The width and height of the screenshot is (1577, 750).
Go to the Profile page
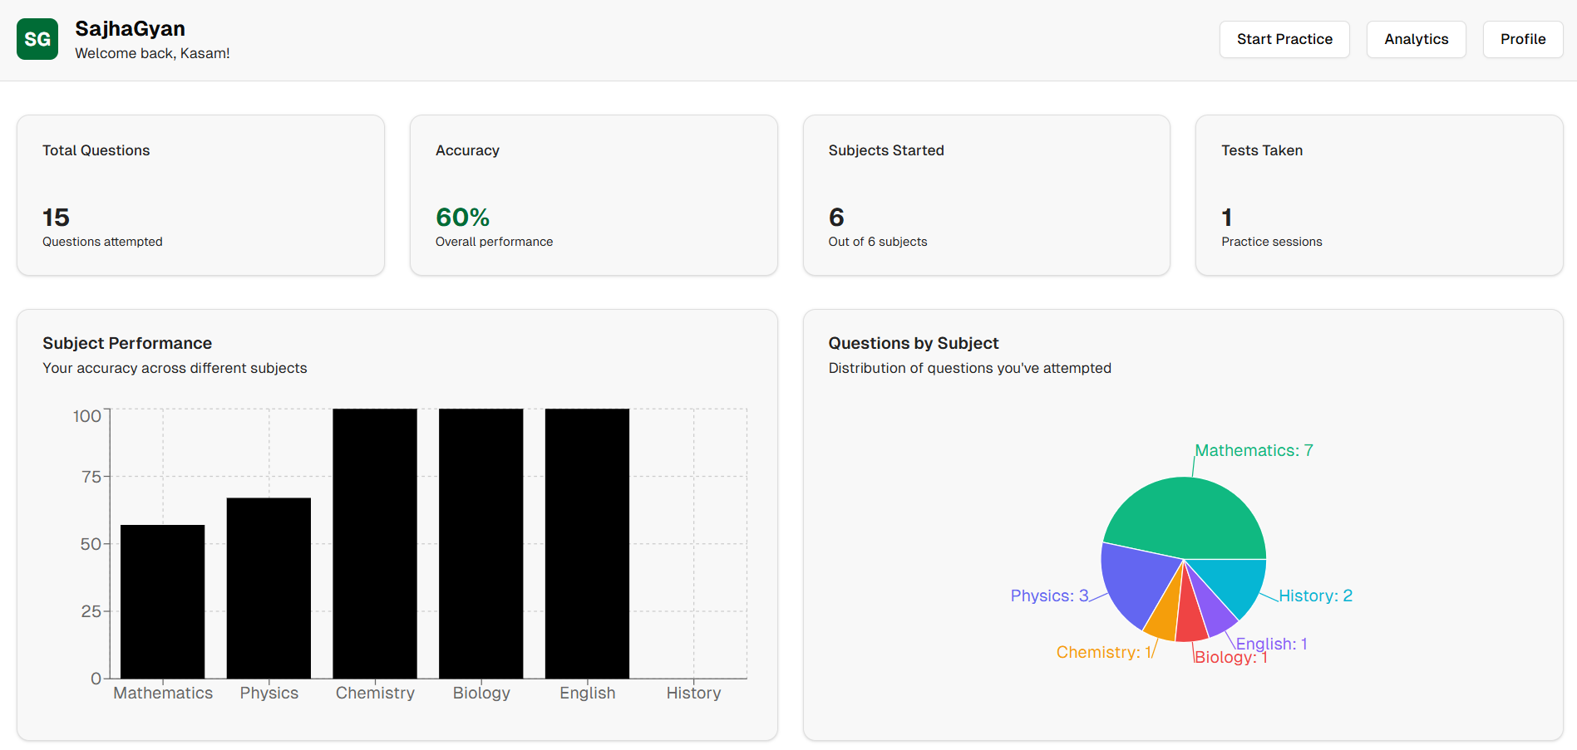[x=1522, y=39]
